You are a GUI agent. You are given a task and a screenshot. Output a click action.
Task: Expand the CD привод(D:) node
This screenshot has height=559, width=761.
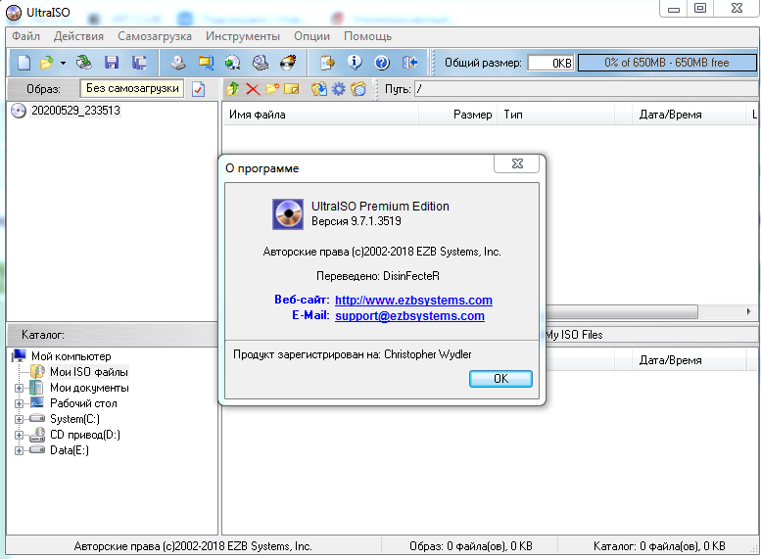19,435
